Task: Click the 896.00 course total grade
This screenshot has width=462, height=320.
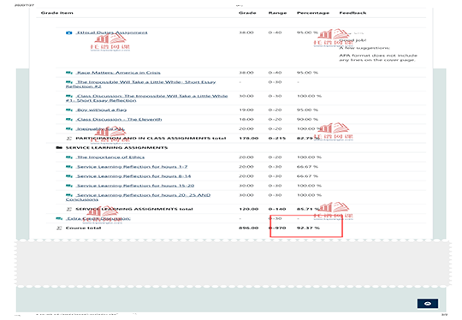Action: (x=248, y=228)
